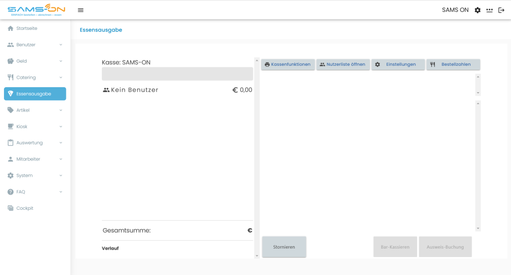Image resolution: width=511 pixels, height=275 pixels.
Task: Select Essensausgabe in the sidebar
Action: pos(35,94)
